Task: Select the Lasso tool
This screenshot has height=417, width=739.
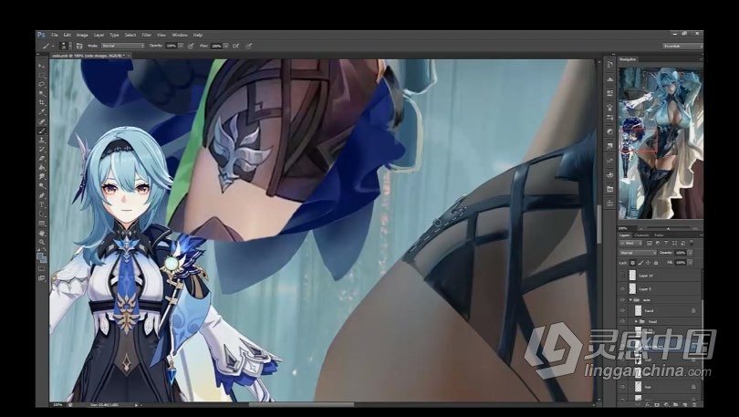Action: 41,84
